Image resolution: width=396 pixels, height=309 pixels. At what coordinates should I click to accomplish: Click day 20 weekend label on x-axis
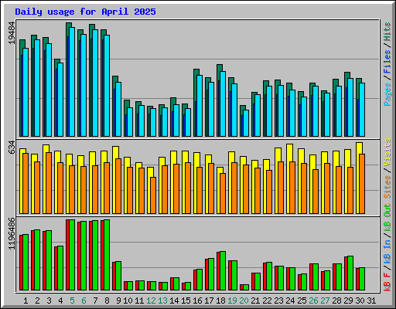pos(244,301)
